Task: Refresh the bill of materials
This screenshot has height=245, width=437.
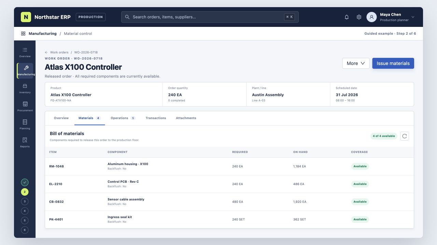Action: pyautogui.click(x=404, y=136)
